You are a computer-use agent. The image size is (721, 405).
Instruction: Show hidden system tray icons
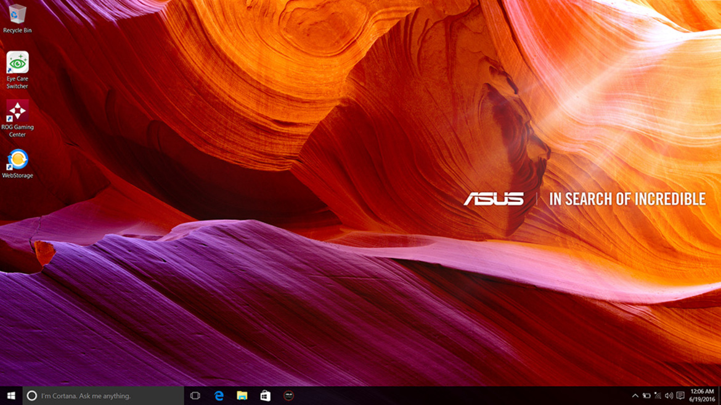[x=635, y=395]
